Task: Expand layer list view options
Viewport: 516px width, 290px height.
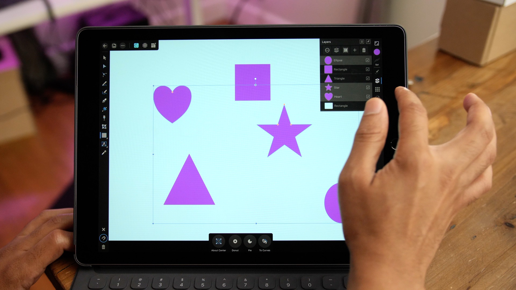Action: 361,42
